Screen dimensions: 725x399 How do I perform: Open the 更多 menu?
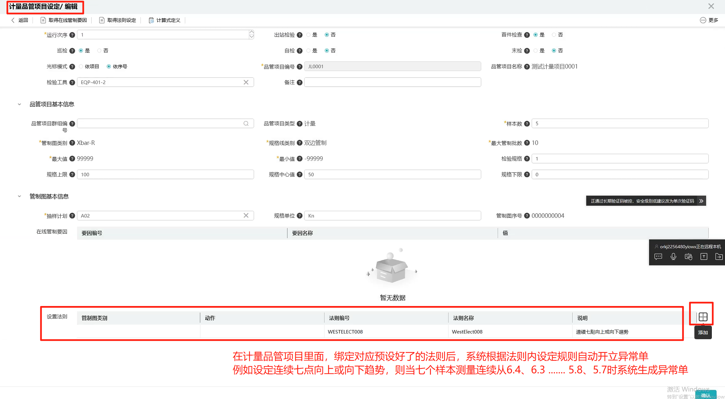(709, 20)
